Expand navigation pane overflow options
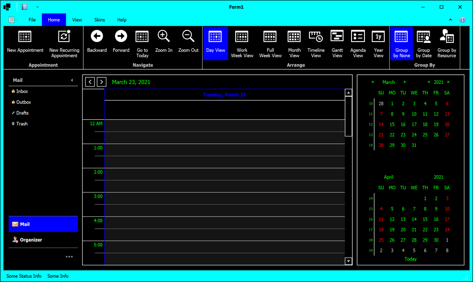This screenshot has width=473, height=282. [x=69, y=257]
